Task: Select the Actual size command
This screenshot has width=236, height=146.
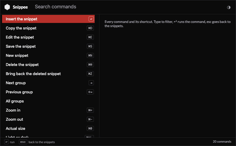Action: click(x=48, y=128)
